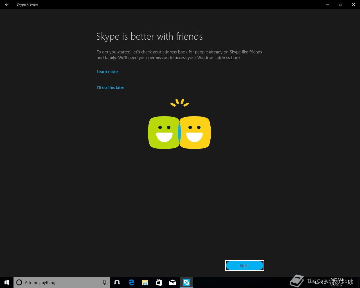Go back using the Skype back arrow
Screen dimensions: 360x288
tap(7, 4)
